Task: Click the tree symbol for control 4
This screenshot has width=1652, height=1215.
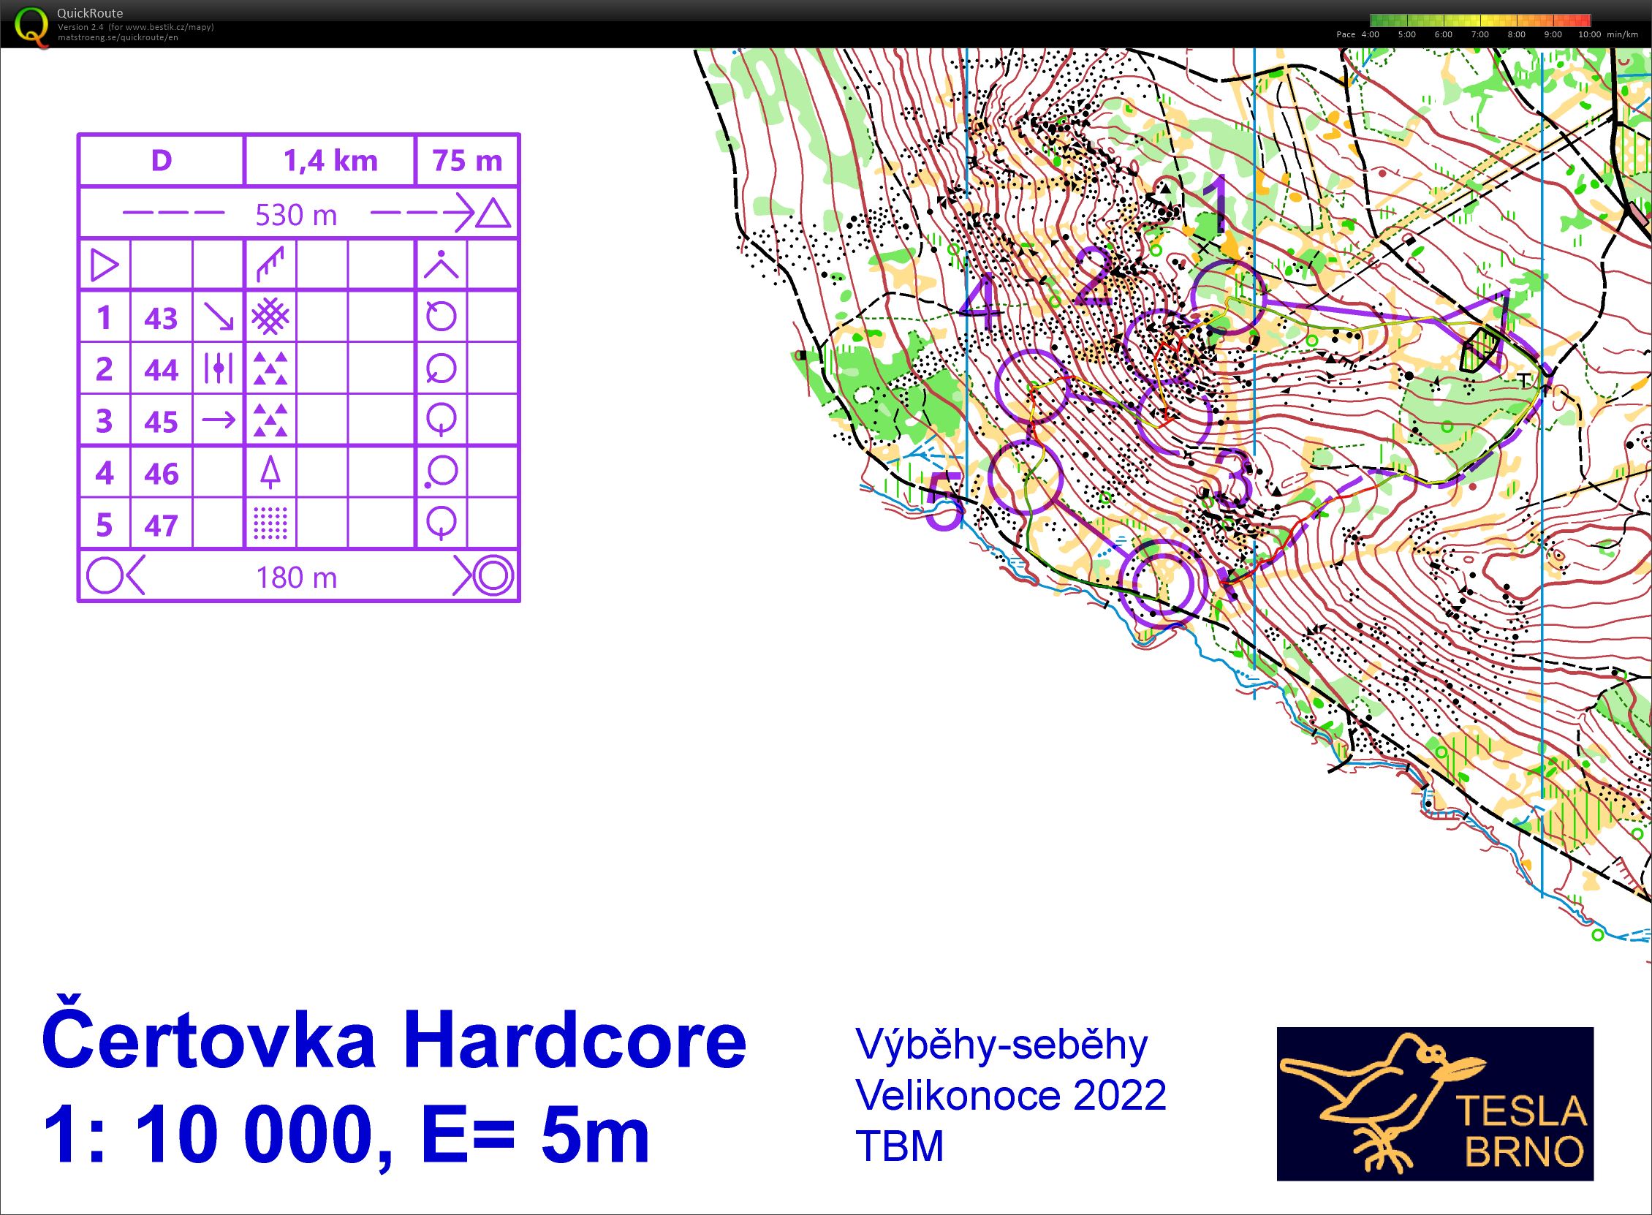Action: [x=270, y=472]
